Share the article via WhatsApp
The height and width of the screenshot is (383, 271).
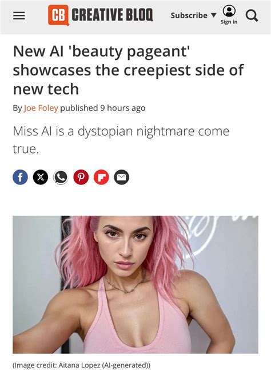(61, 177)
